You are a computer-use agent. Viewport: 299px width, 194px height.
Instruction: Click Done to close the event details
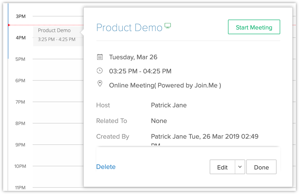(261, 167)
